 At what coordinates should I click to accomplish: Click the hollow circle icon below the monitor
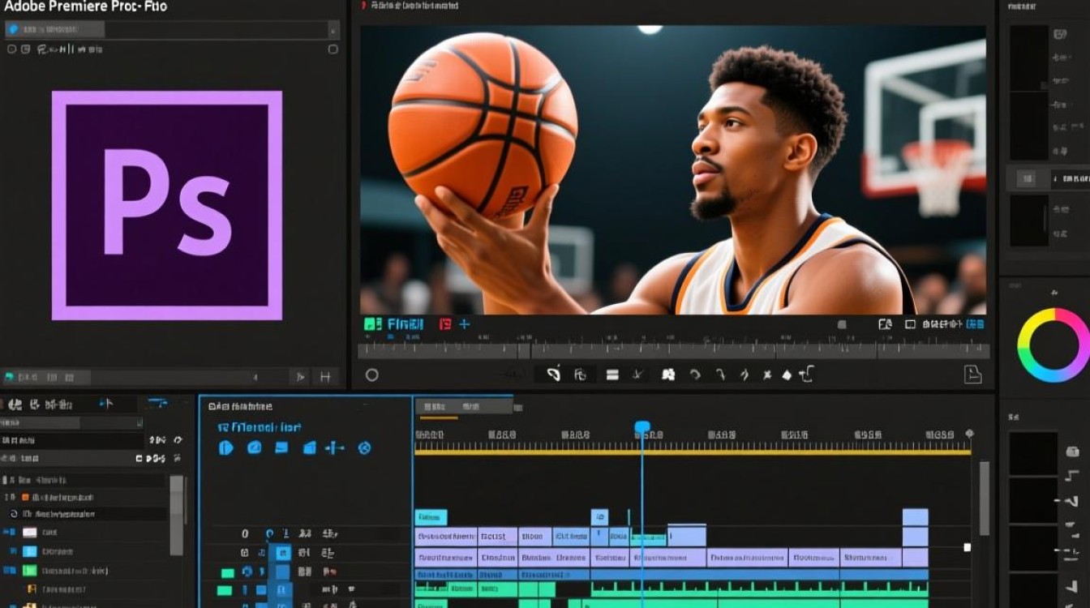[x=372, y=375]
